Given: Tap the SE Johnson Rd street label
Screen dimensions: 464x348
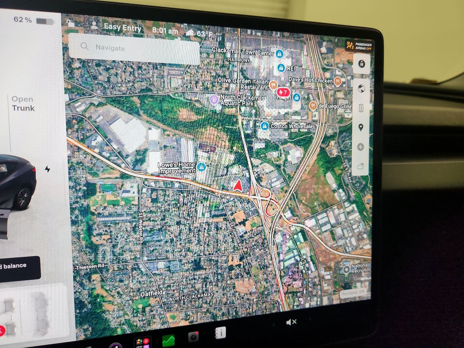Looking at the screenshot, I should [236, 235].
